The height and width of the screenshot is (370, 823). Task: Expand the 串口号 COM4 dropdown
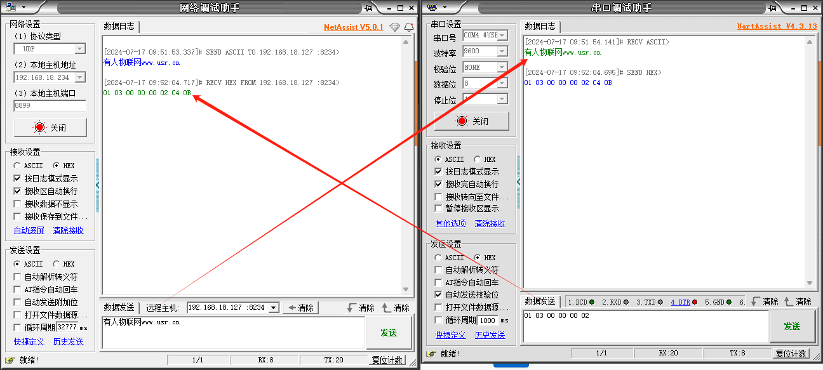tap(502, 36)
